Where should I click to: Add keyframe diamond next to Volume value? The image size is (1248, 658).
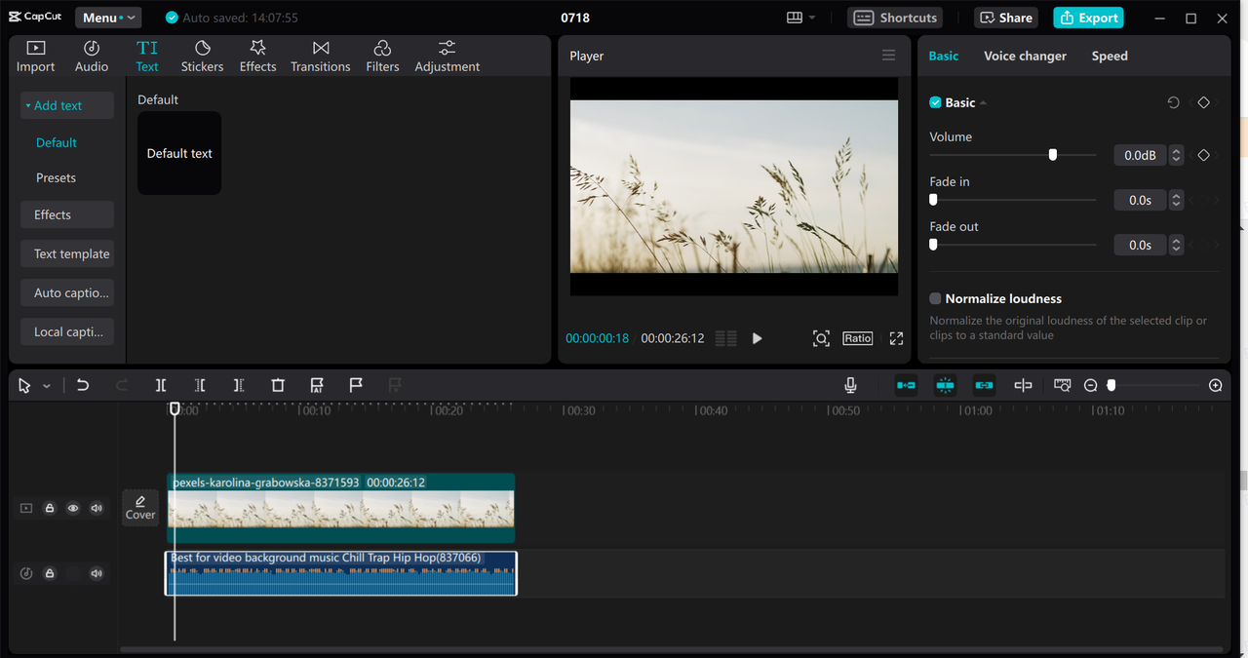(x=1203, y=155)
